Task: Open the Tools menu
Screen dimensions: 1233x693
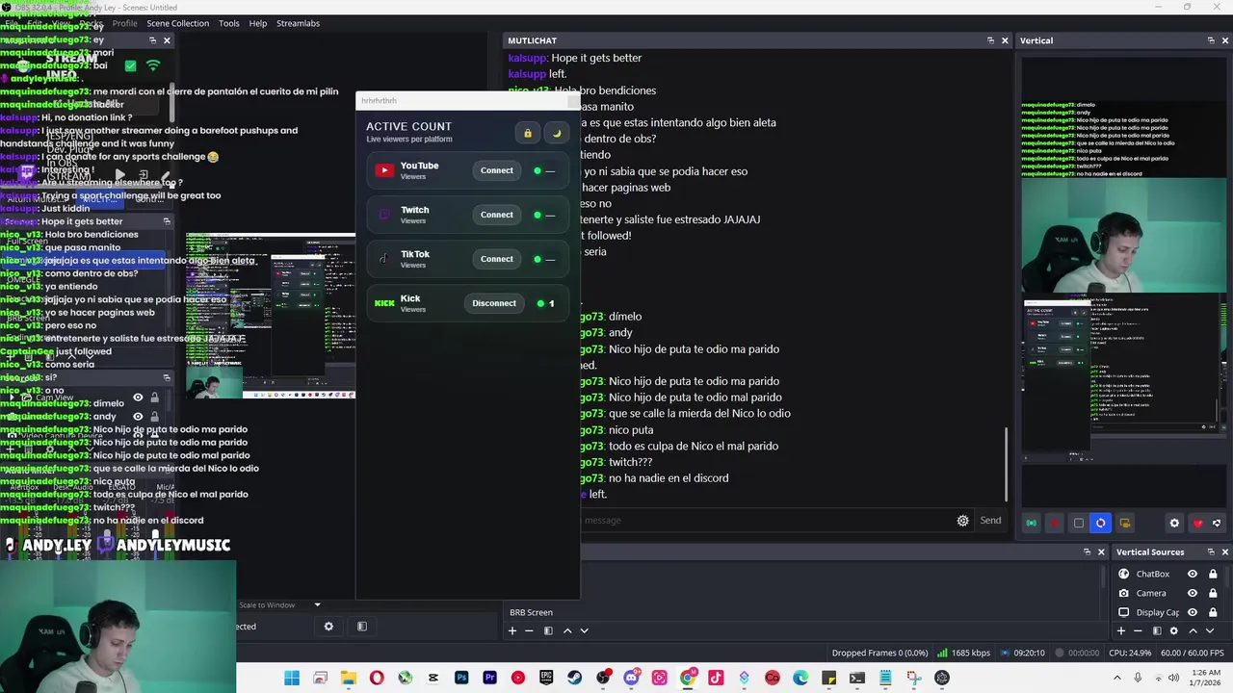Action: (x=229, y=23)
